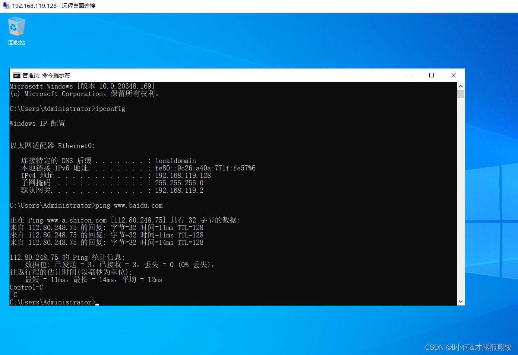Viewport: 518px width, 355px height.
Task: Click the Command Prompt window system icon
Action: point(16,76)
